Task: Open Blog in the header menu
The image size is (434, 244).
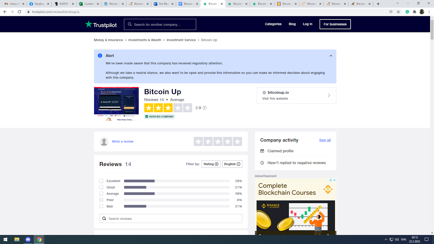Action: tap(292, 24)
